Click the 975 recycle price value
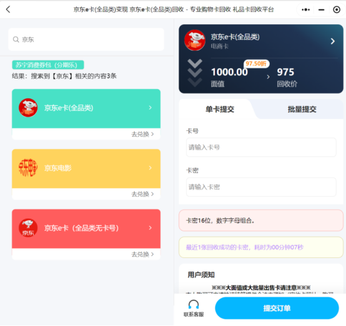The image size is (346, 326). (285, 72)
